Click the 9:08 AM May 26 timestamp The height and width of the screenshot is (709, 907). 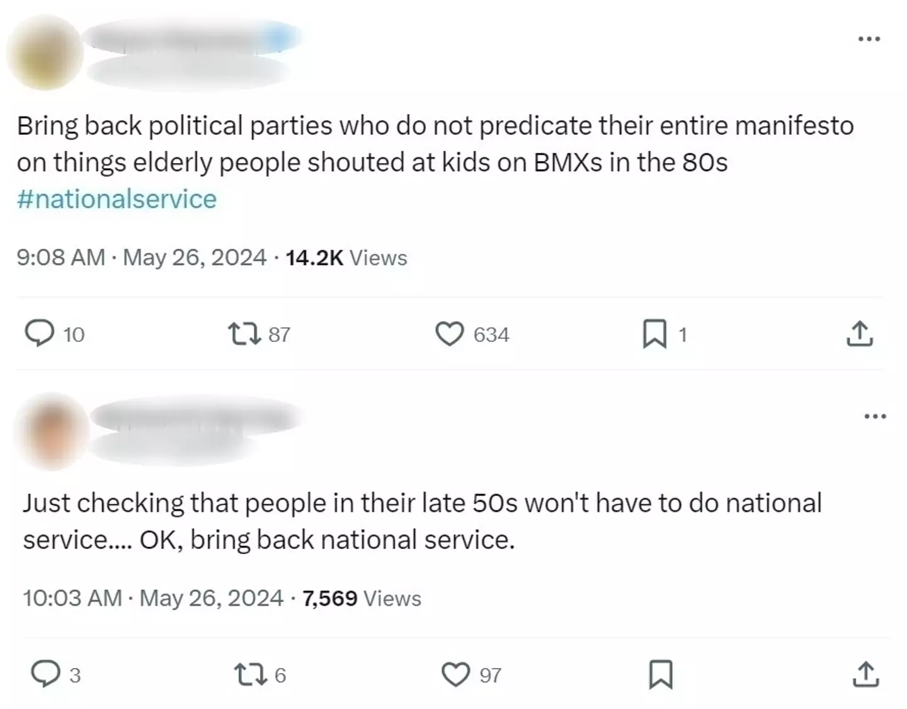coord(142,258)
